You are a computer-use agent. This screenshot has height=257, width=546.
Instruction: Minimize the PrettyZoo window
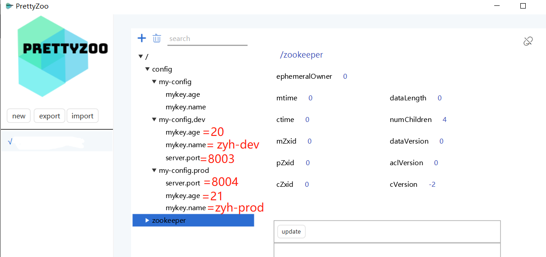[x=496, y=6]
